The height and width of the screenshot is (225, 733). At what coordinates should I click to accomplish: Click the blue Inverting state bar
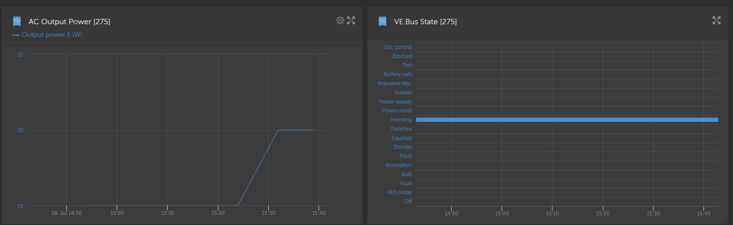tap(566, 120)
